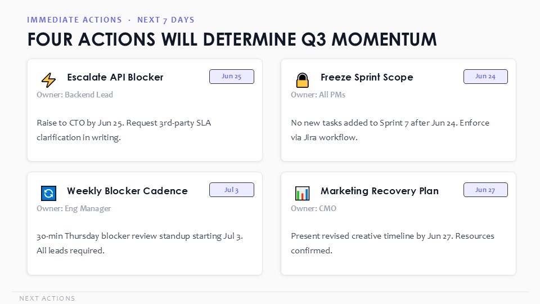The image size is (540, 304).
Task: Click the Owner: CMO text
Action: coord(313,208)
